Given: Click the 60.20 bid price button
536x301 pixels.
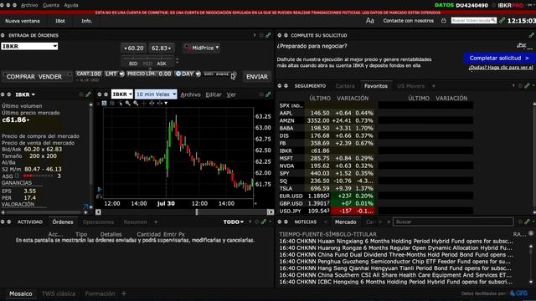Looking at the screenshot, I should click(x=134, y=48).
